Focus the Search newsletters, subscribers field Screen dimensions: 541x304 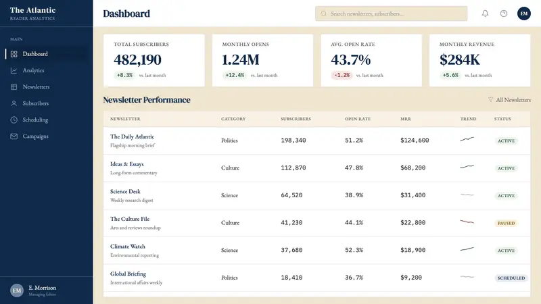tap(391, 14)
